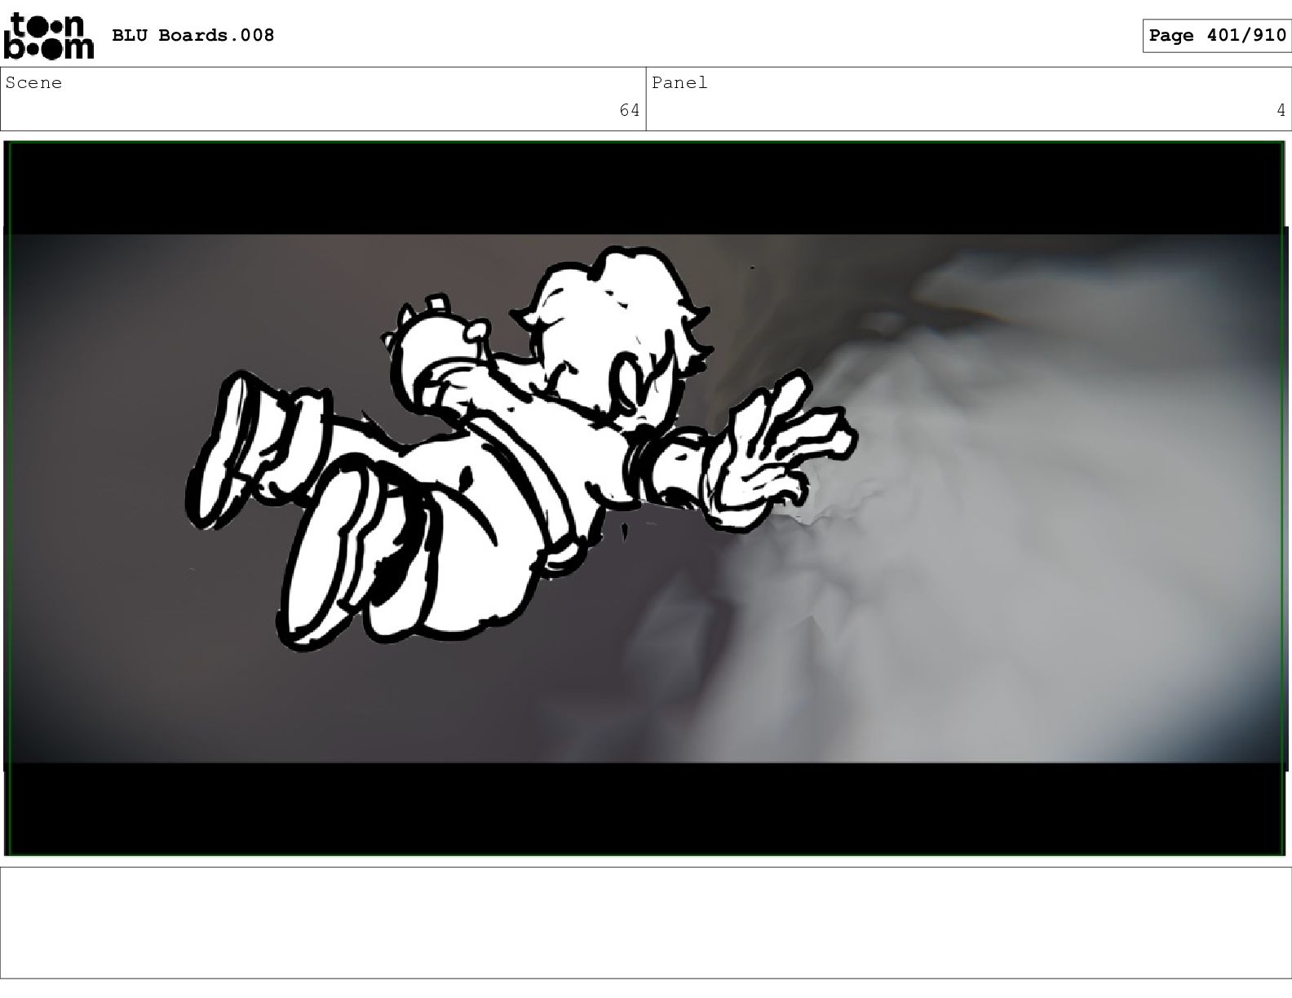Click the 'Scene' label
Screen dimensions: 1292x998
[33, 82]
